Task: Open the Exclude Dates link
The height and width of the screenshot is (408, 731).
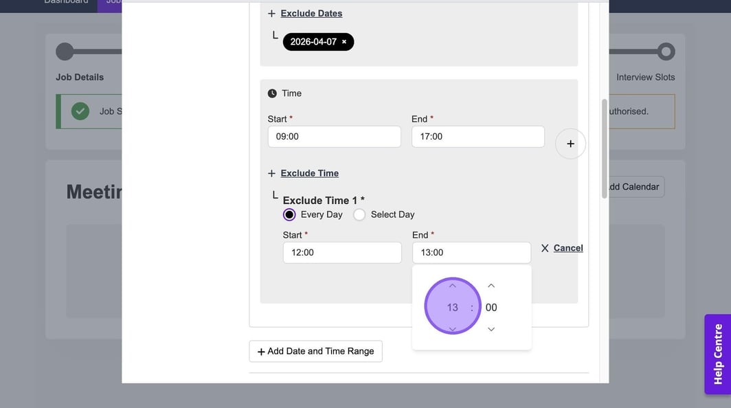Action: coord(311,13)
